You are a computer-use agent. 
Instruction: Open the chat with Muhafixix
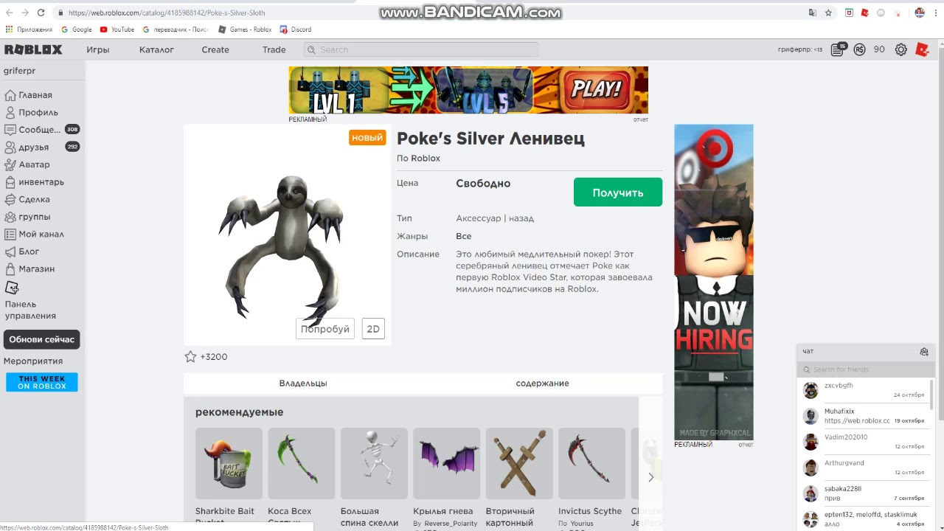tap(864, 416)
